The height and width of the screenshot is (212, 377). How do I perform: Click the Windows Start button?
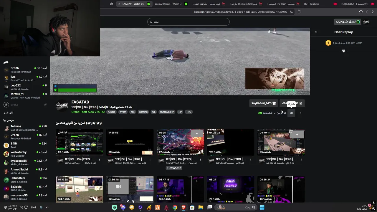262,207
